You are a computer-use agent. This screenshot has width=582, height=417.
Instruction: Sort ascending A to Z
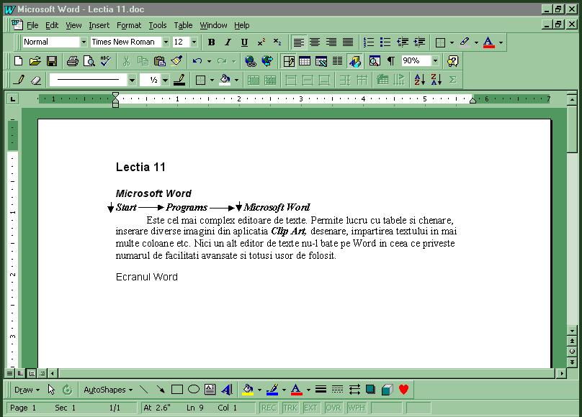click(x=419, y=80)
